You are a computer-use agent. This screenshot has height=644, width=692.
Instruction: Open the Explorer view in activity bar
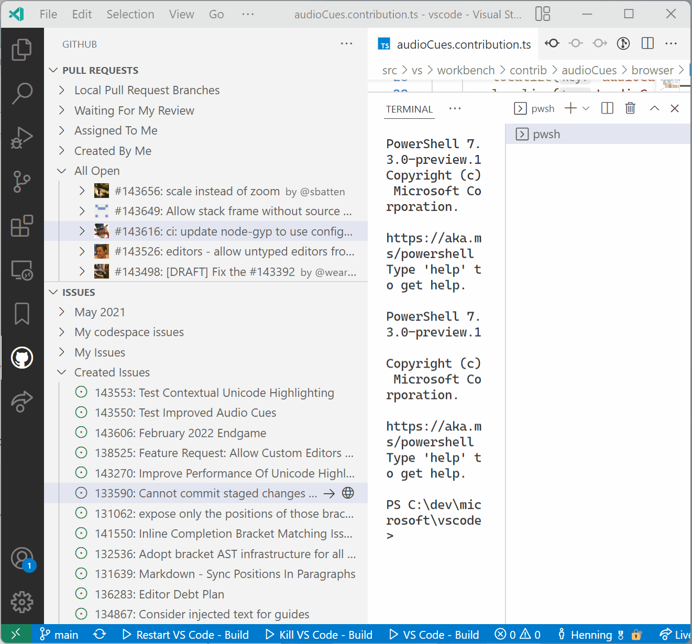coord(21,50)
